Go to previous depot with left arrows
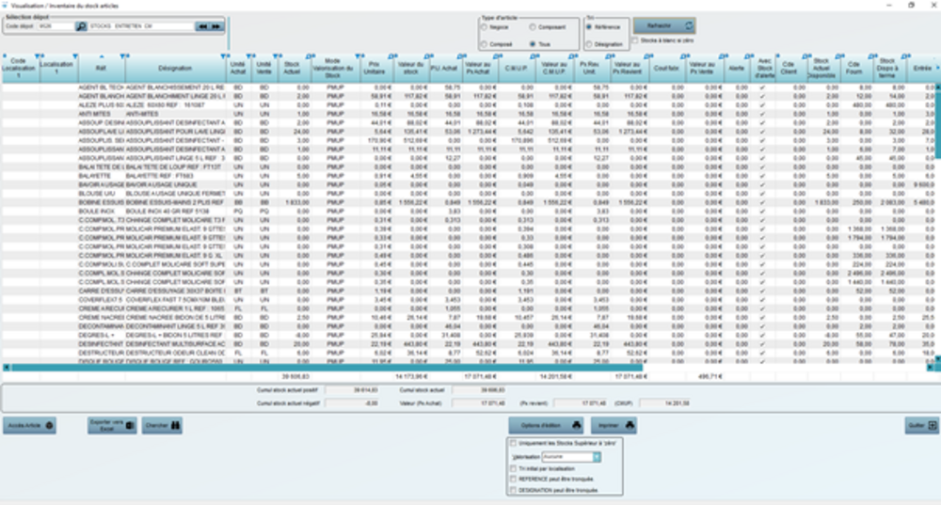Screen dimensions: 941x505 tap(201, 26)
